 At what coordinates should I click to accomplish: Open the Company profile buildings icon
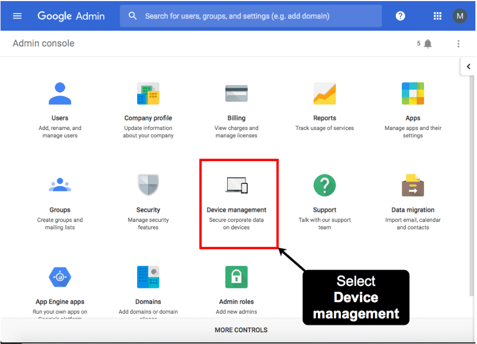pyautogui.click(x=148, y=93)
